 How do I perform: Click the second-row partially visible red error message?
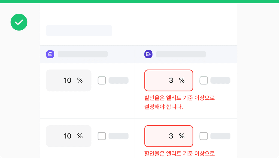tap(179, 154)
